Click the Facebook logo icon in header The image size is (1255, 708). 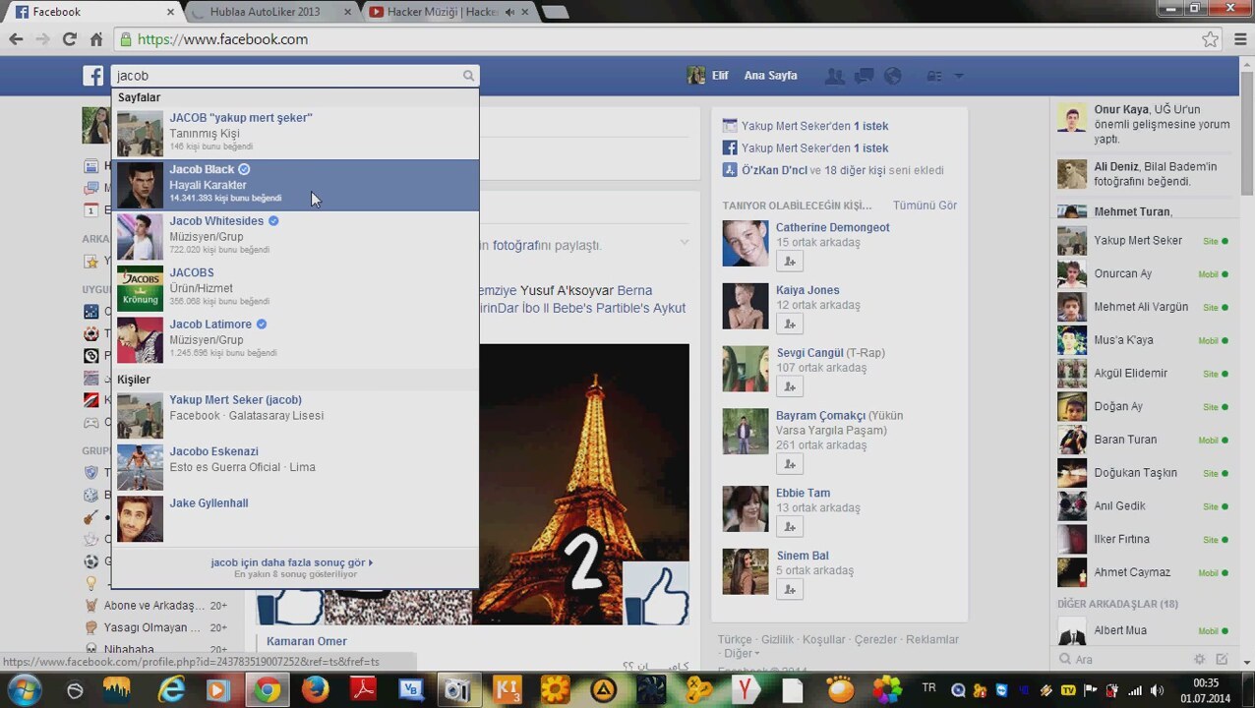click(93, 76)
